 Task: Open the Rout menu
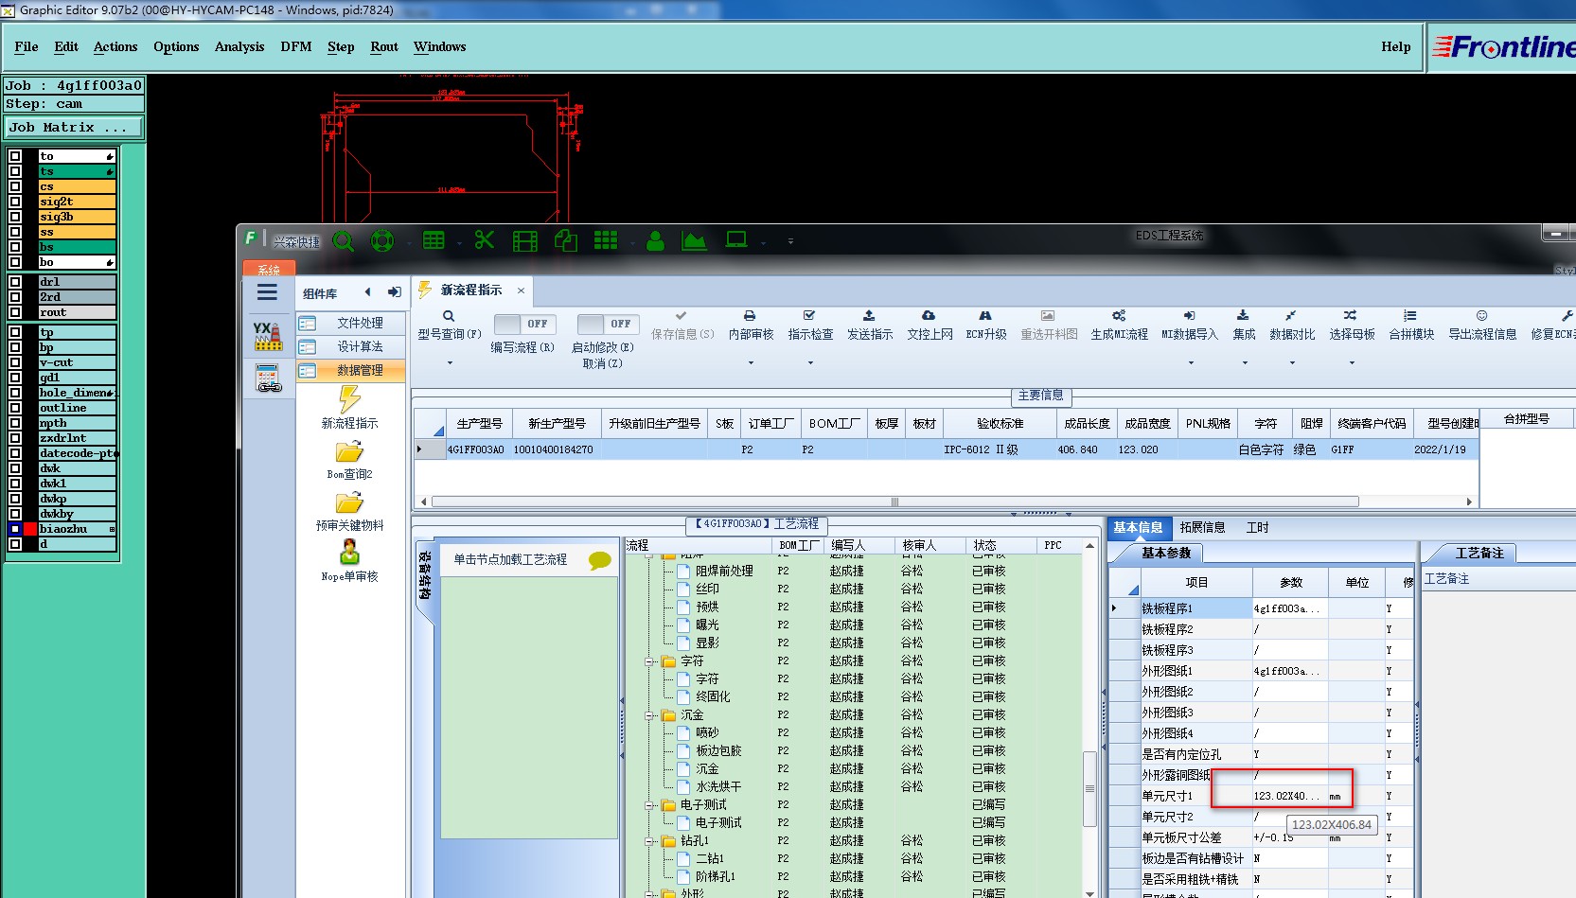tap(384, 46)
